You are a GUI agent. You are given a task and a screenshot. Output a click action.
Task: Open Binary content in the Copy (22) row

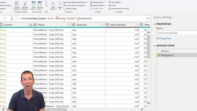[3, 35]
